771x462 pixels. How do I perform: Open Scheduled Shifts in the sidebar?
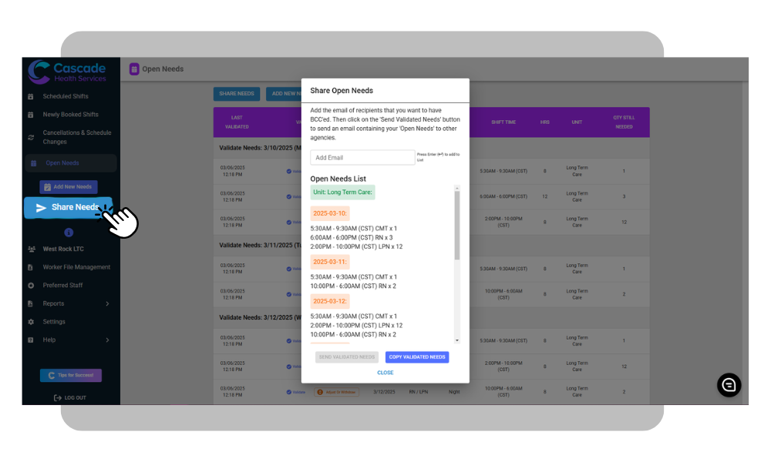tap(66, 97)
